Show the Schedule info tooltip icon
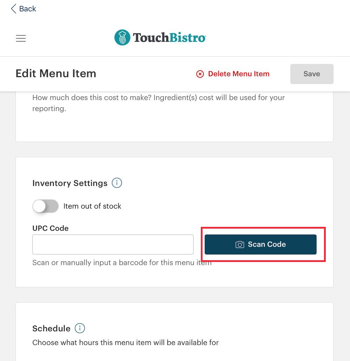Image resolution: width=350 pixels, height=361 pixels. 80,328
